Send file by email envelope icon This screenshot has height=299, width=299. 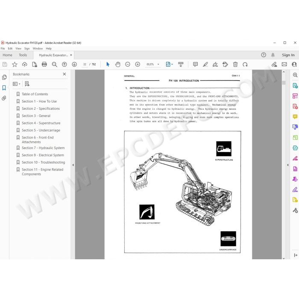point(284,64)
